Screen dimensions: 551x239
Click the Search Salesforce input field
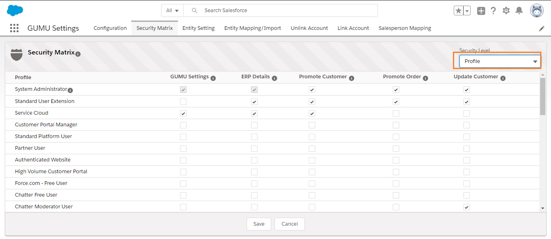pyautogui.click(x=281, y=10)
